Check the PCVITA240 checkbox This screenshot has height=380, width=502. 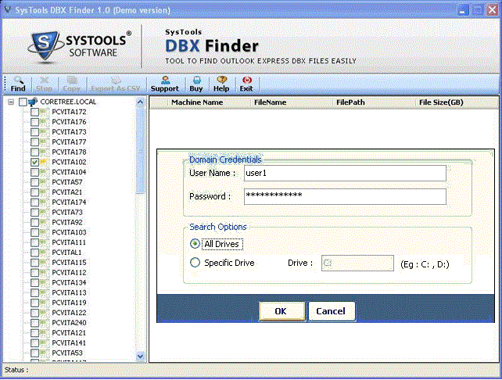tap(34, 323)
